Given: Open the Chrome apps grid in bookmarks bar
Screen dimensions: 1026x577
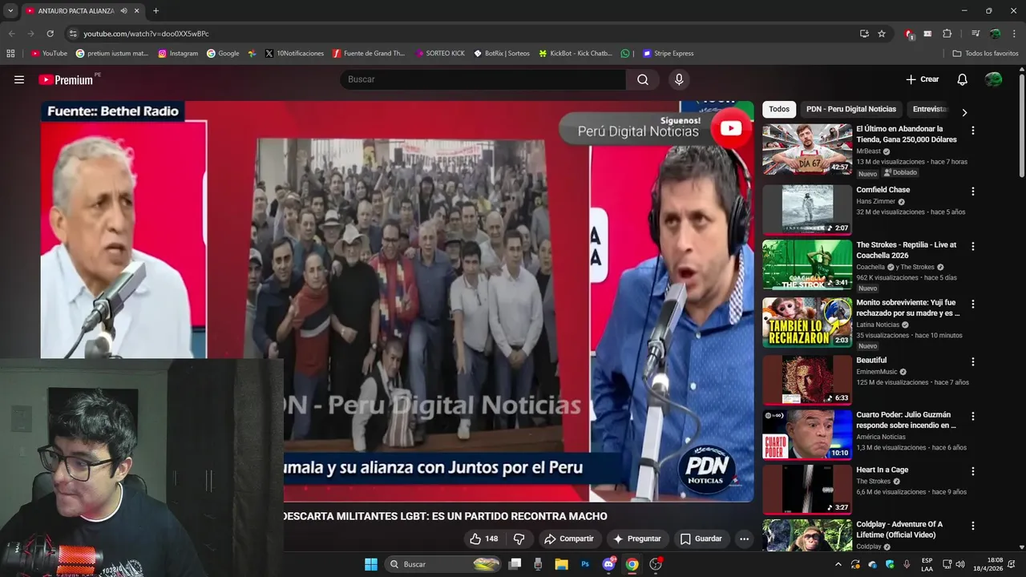Looking at the screenshot, I should [10, 54].
